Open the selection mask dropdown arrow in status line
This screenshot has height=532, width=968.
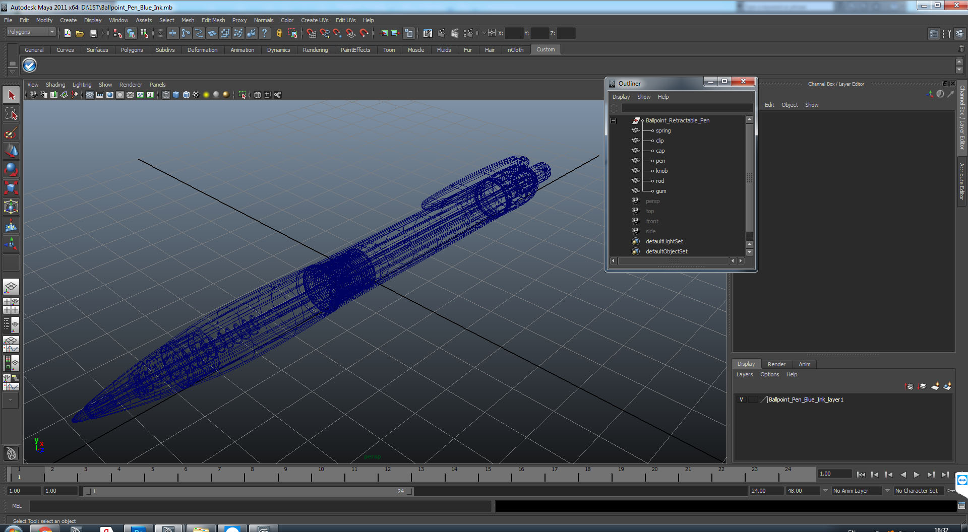[x=161, y=33]
